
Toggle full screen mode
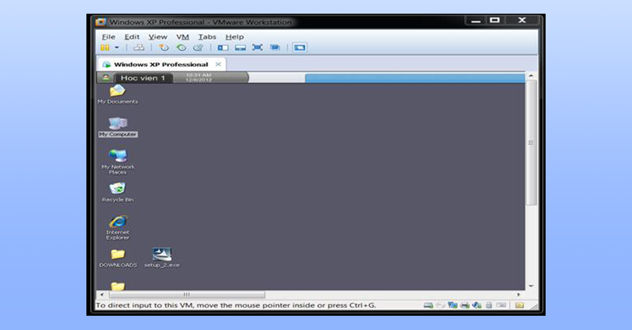click(x=258, y=47)
